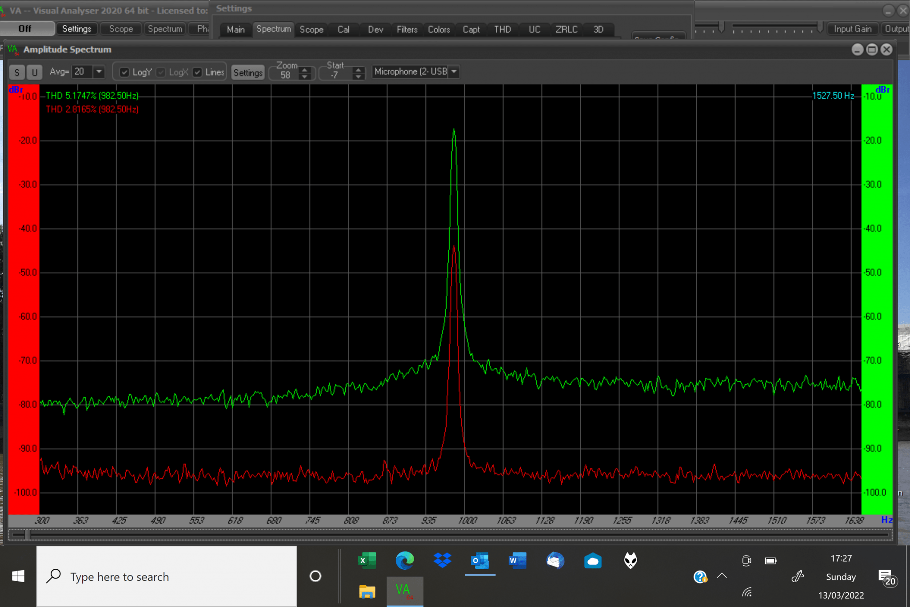This screenshot has height=607, width=910.
Task: Open Excel from the taskbar
Action: coord(367,561)
